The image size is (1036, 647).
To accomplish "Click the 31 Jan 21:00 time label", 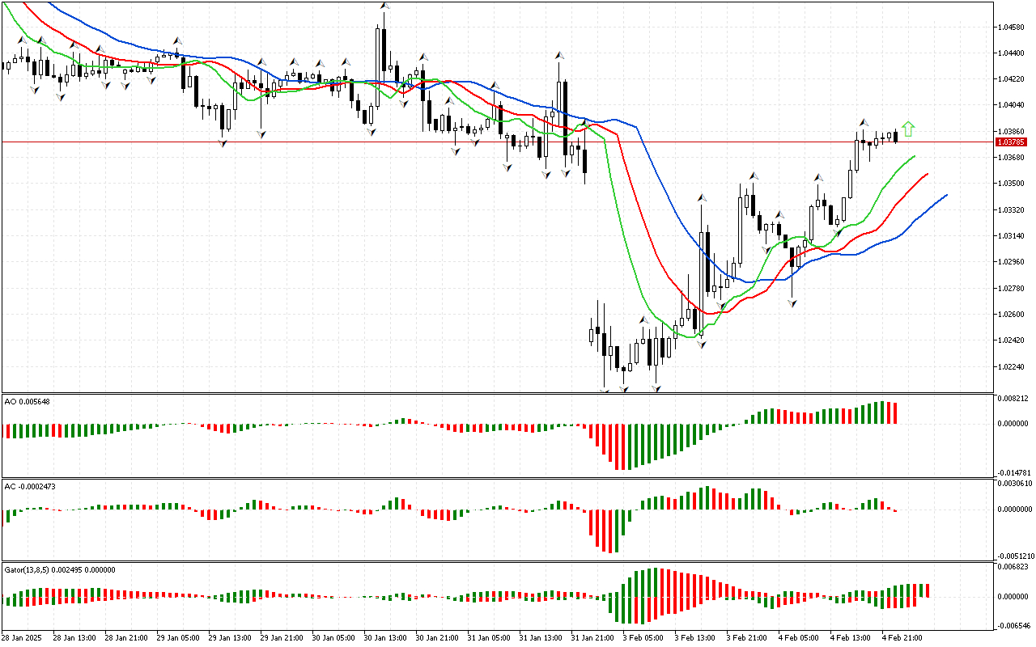I will click(x=591, y=638).
